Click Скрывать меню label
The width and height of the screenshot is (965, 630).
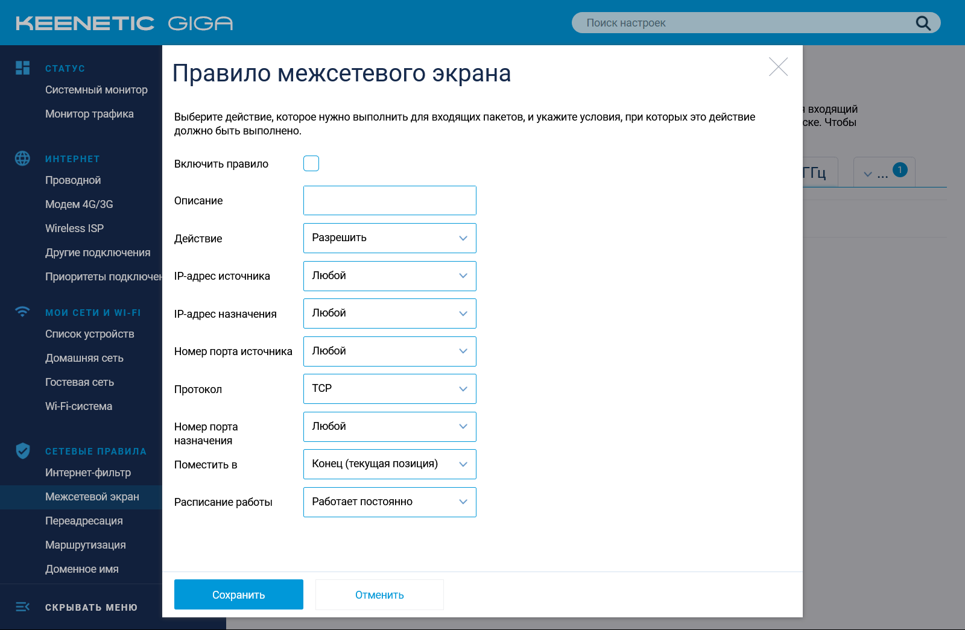click(91, 607)
